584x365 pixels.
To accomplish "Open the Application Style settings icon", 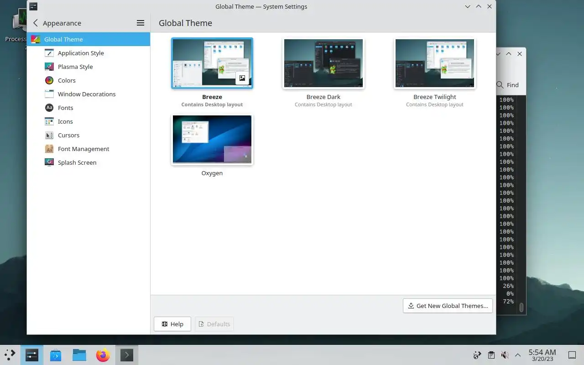I will (x=49, y=53).
